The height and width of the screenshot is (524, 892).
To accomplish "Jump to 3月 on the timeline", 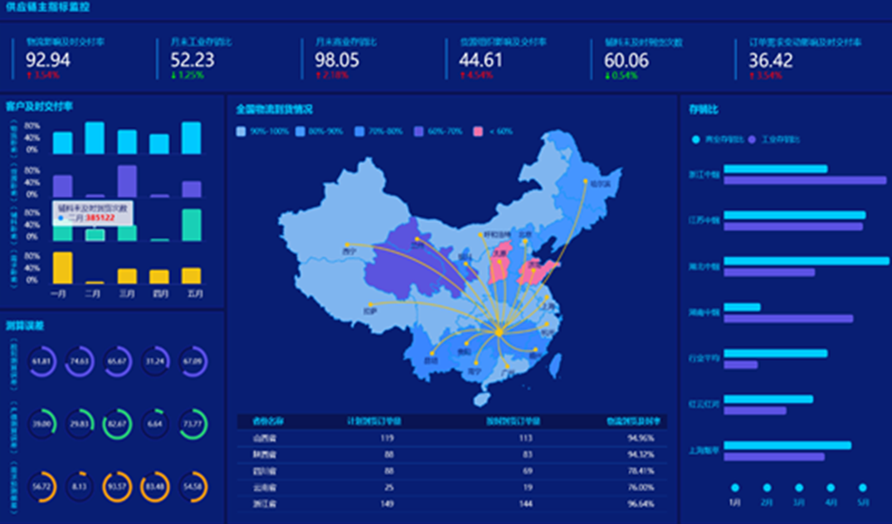I will [x=799, y=488].
